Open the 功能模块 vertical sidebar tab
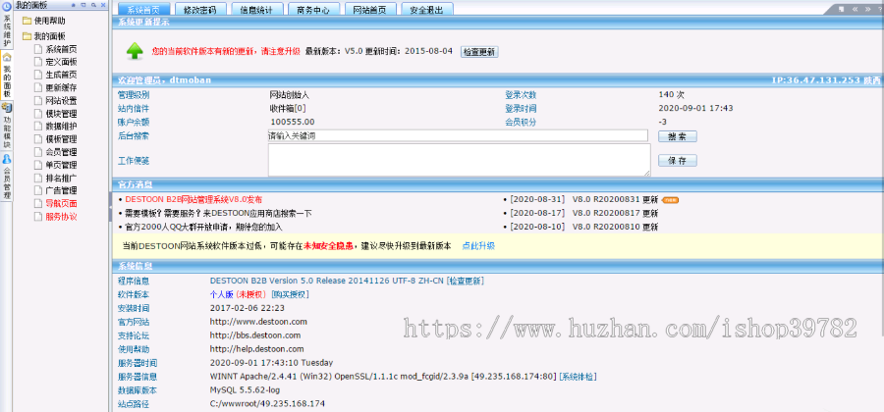The image size is (884, 412). [7, 126]
